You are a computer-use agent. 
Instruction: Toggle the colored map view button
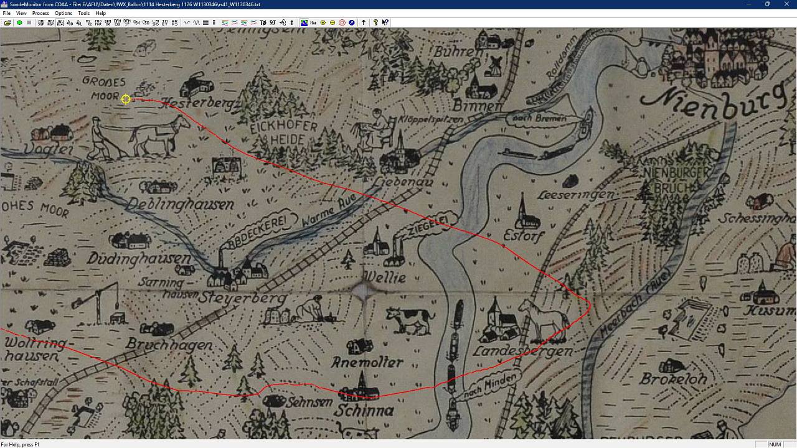click(x=304, y=22)
